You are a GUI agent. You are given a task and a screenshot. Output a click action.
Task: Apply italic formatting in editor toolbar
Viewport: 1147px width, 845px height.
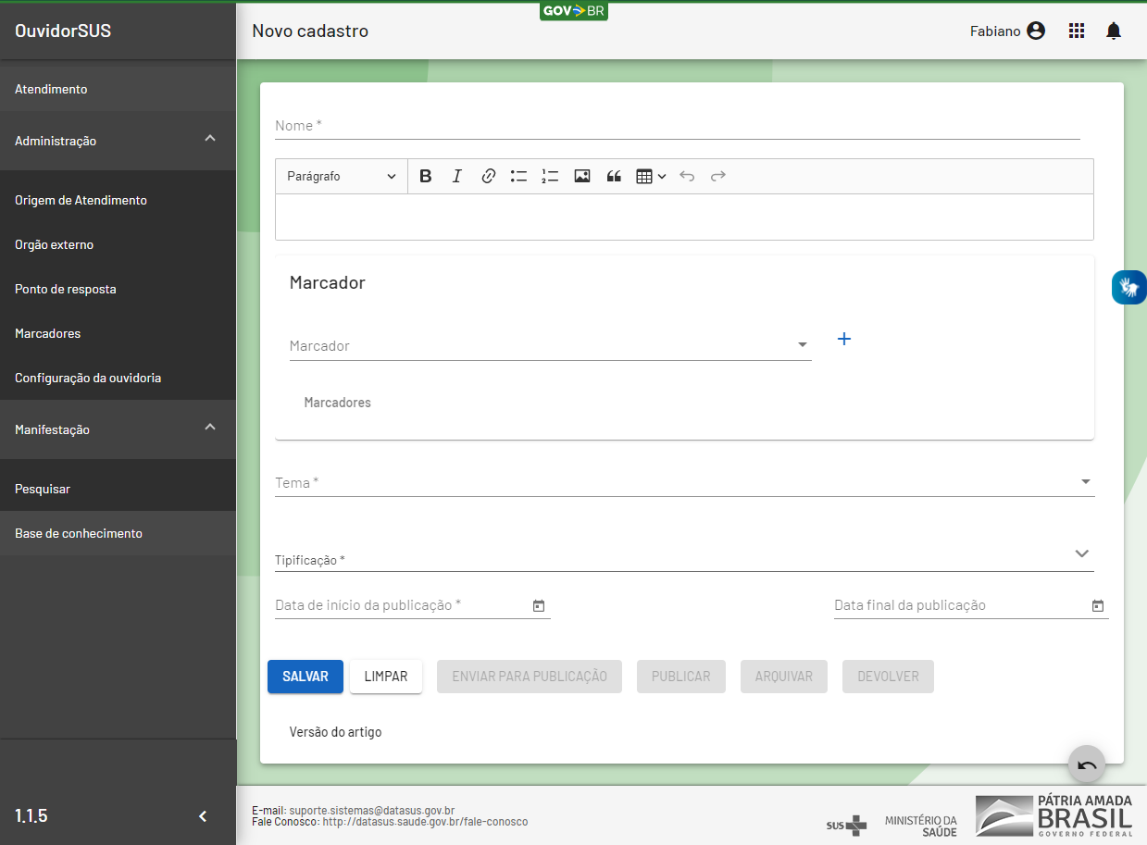click(456, 176)
